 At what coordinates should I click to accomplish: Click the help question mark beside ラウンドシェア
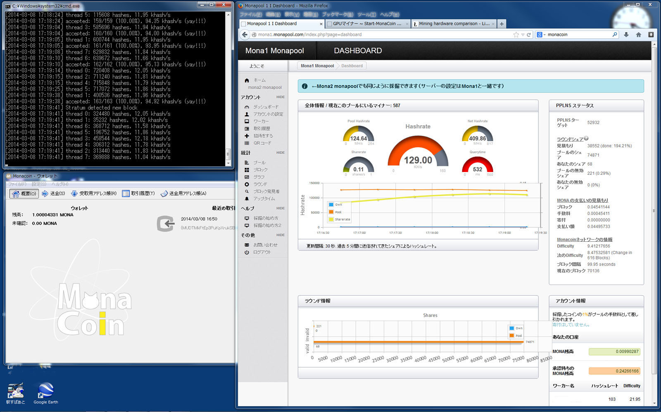(x=586, y=139)
